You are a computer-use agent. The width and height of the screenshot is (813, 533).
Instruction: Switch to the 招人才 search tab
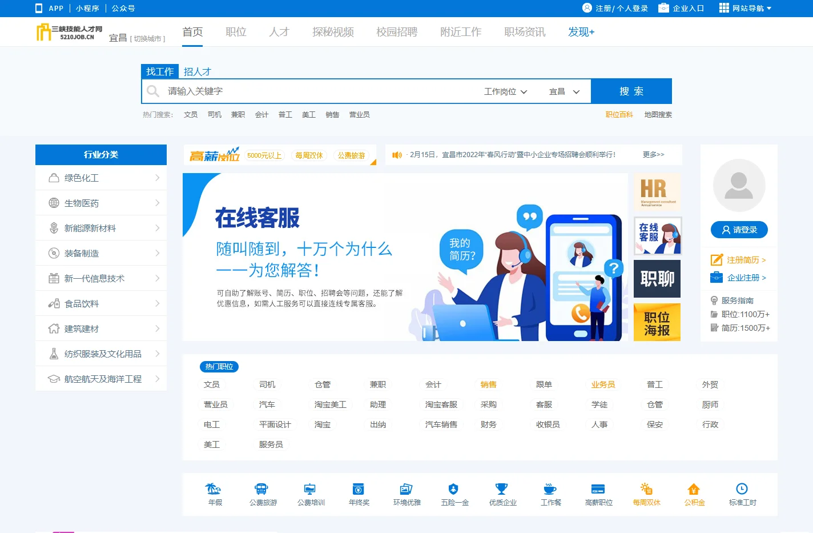[198, 71]
